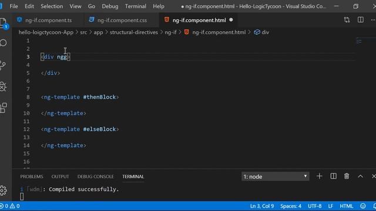
Task: Open the Search view in activity bar
Action: pyautogui.click(x=3, y=43)
